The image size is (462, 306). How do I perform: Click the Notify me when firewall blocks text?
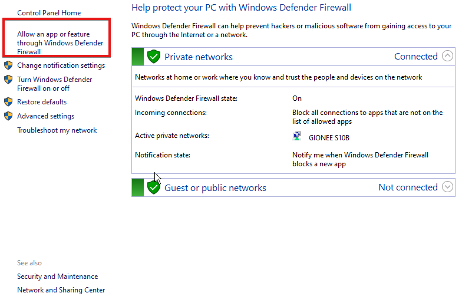click(x=361, y=159)
